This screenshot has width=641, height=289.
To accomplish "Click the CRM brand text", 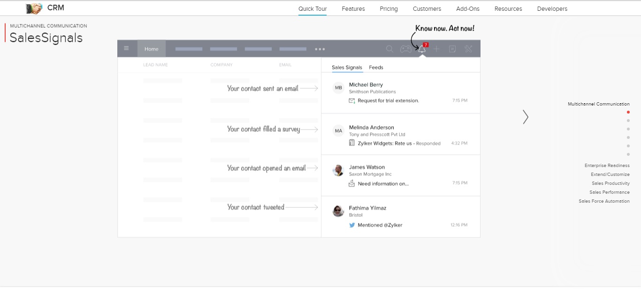I will pos(56,8).
